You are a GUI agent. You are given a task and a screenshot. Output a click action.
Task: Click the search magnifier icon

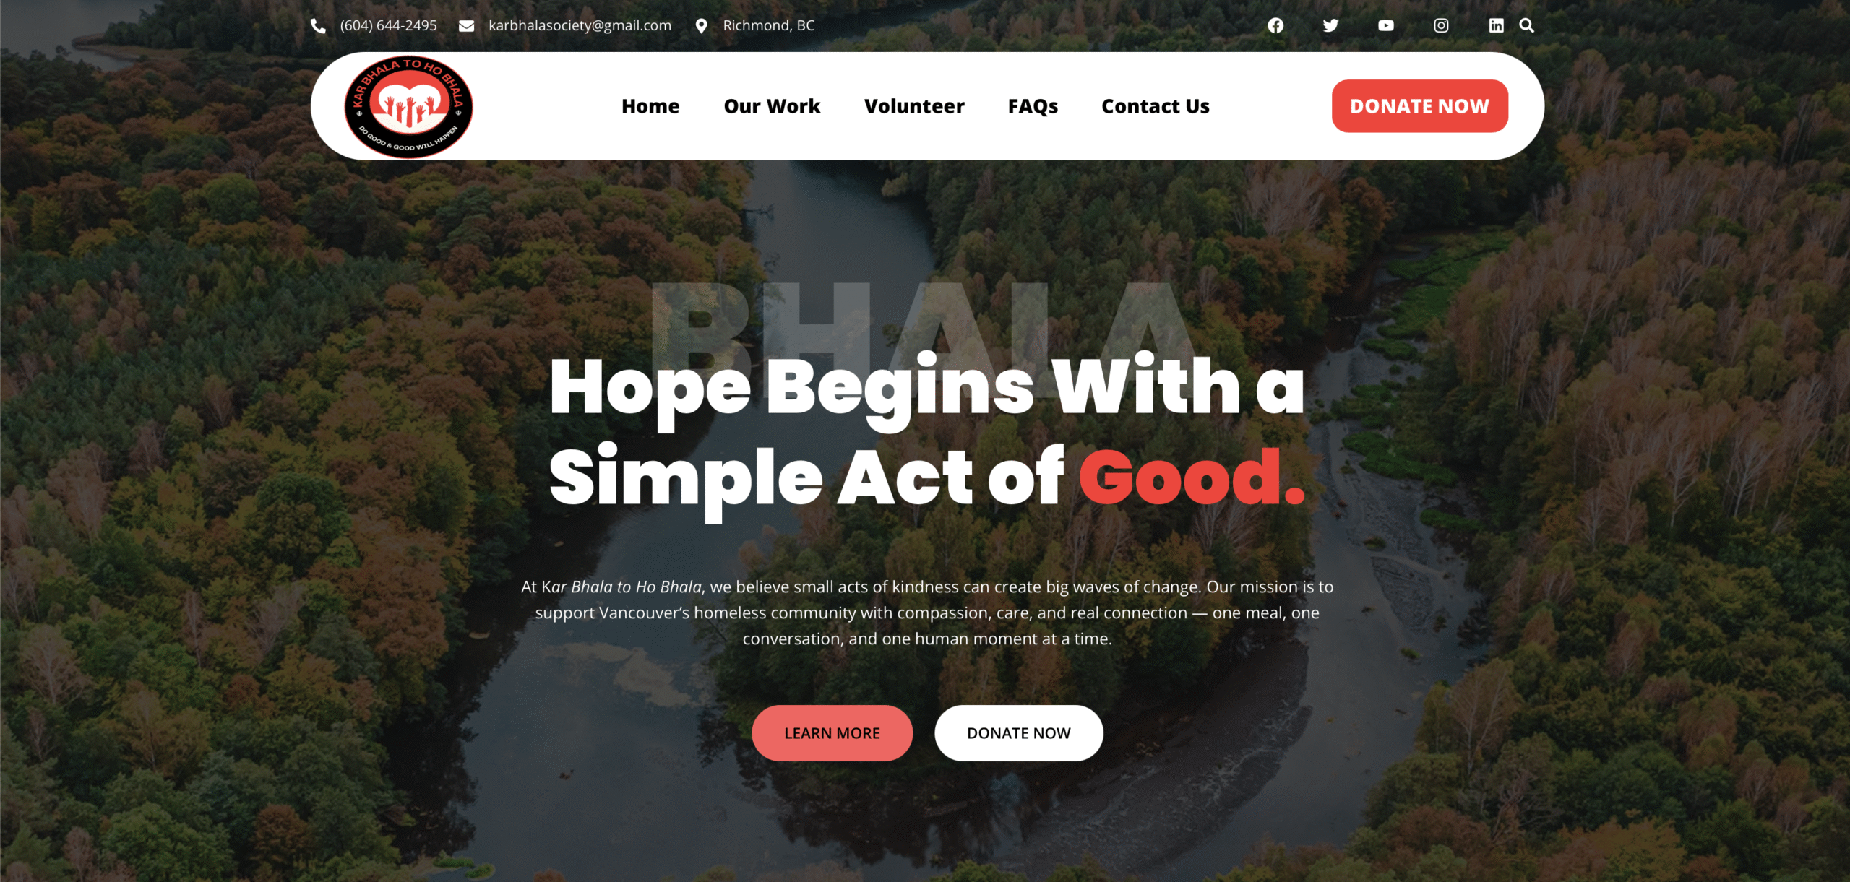click(1526, 25)
